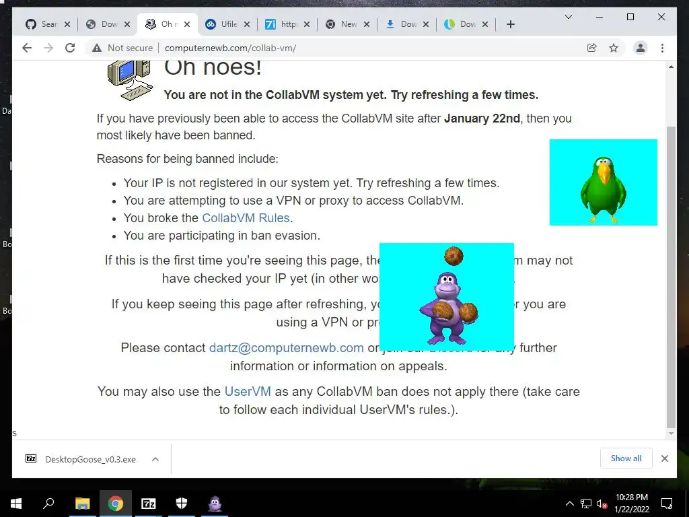Screen dimensions: 689x517
Task: Click the purple BonziBuddy gorilla juggling coconuts
Action: click(x=447, y=297)
